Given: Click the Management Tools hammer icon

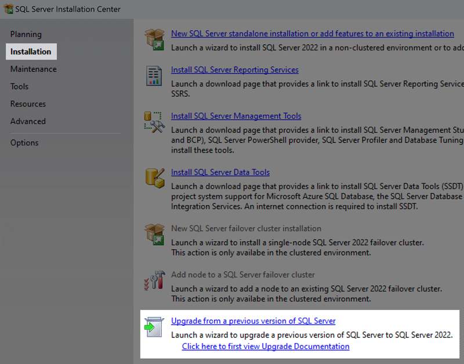Looking at the screenshot, I should point(154,122).
